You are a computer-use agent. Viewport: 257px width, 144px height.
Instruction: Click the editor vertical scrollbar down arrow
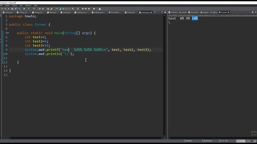pos(164,136)
